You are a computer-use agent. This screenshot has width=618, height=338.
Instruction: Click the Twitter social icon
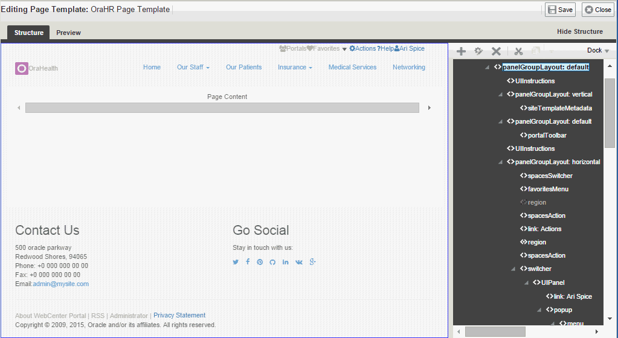click(236, 262)
